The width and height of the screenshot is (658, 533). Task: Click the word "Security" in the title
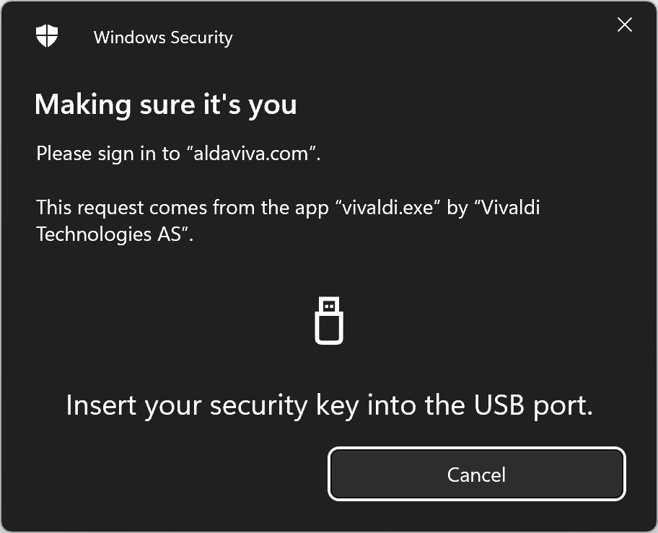point(201,38)
